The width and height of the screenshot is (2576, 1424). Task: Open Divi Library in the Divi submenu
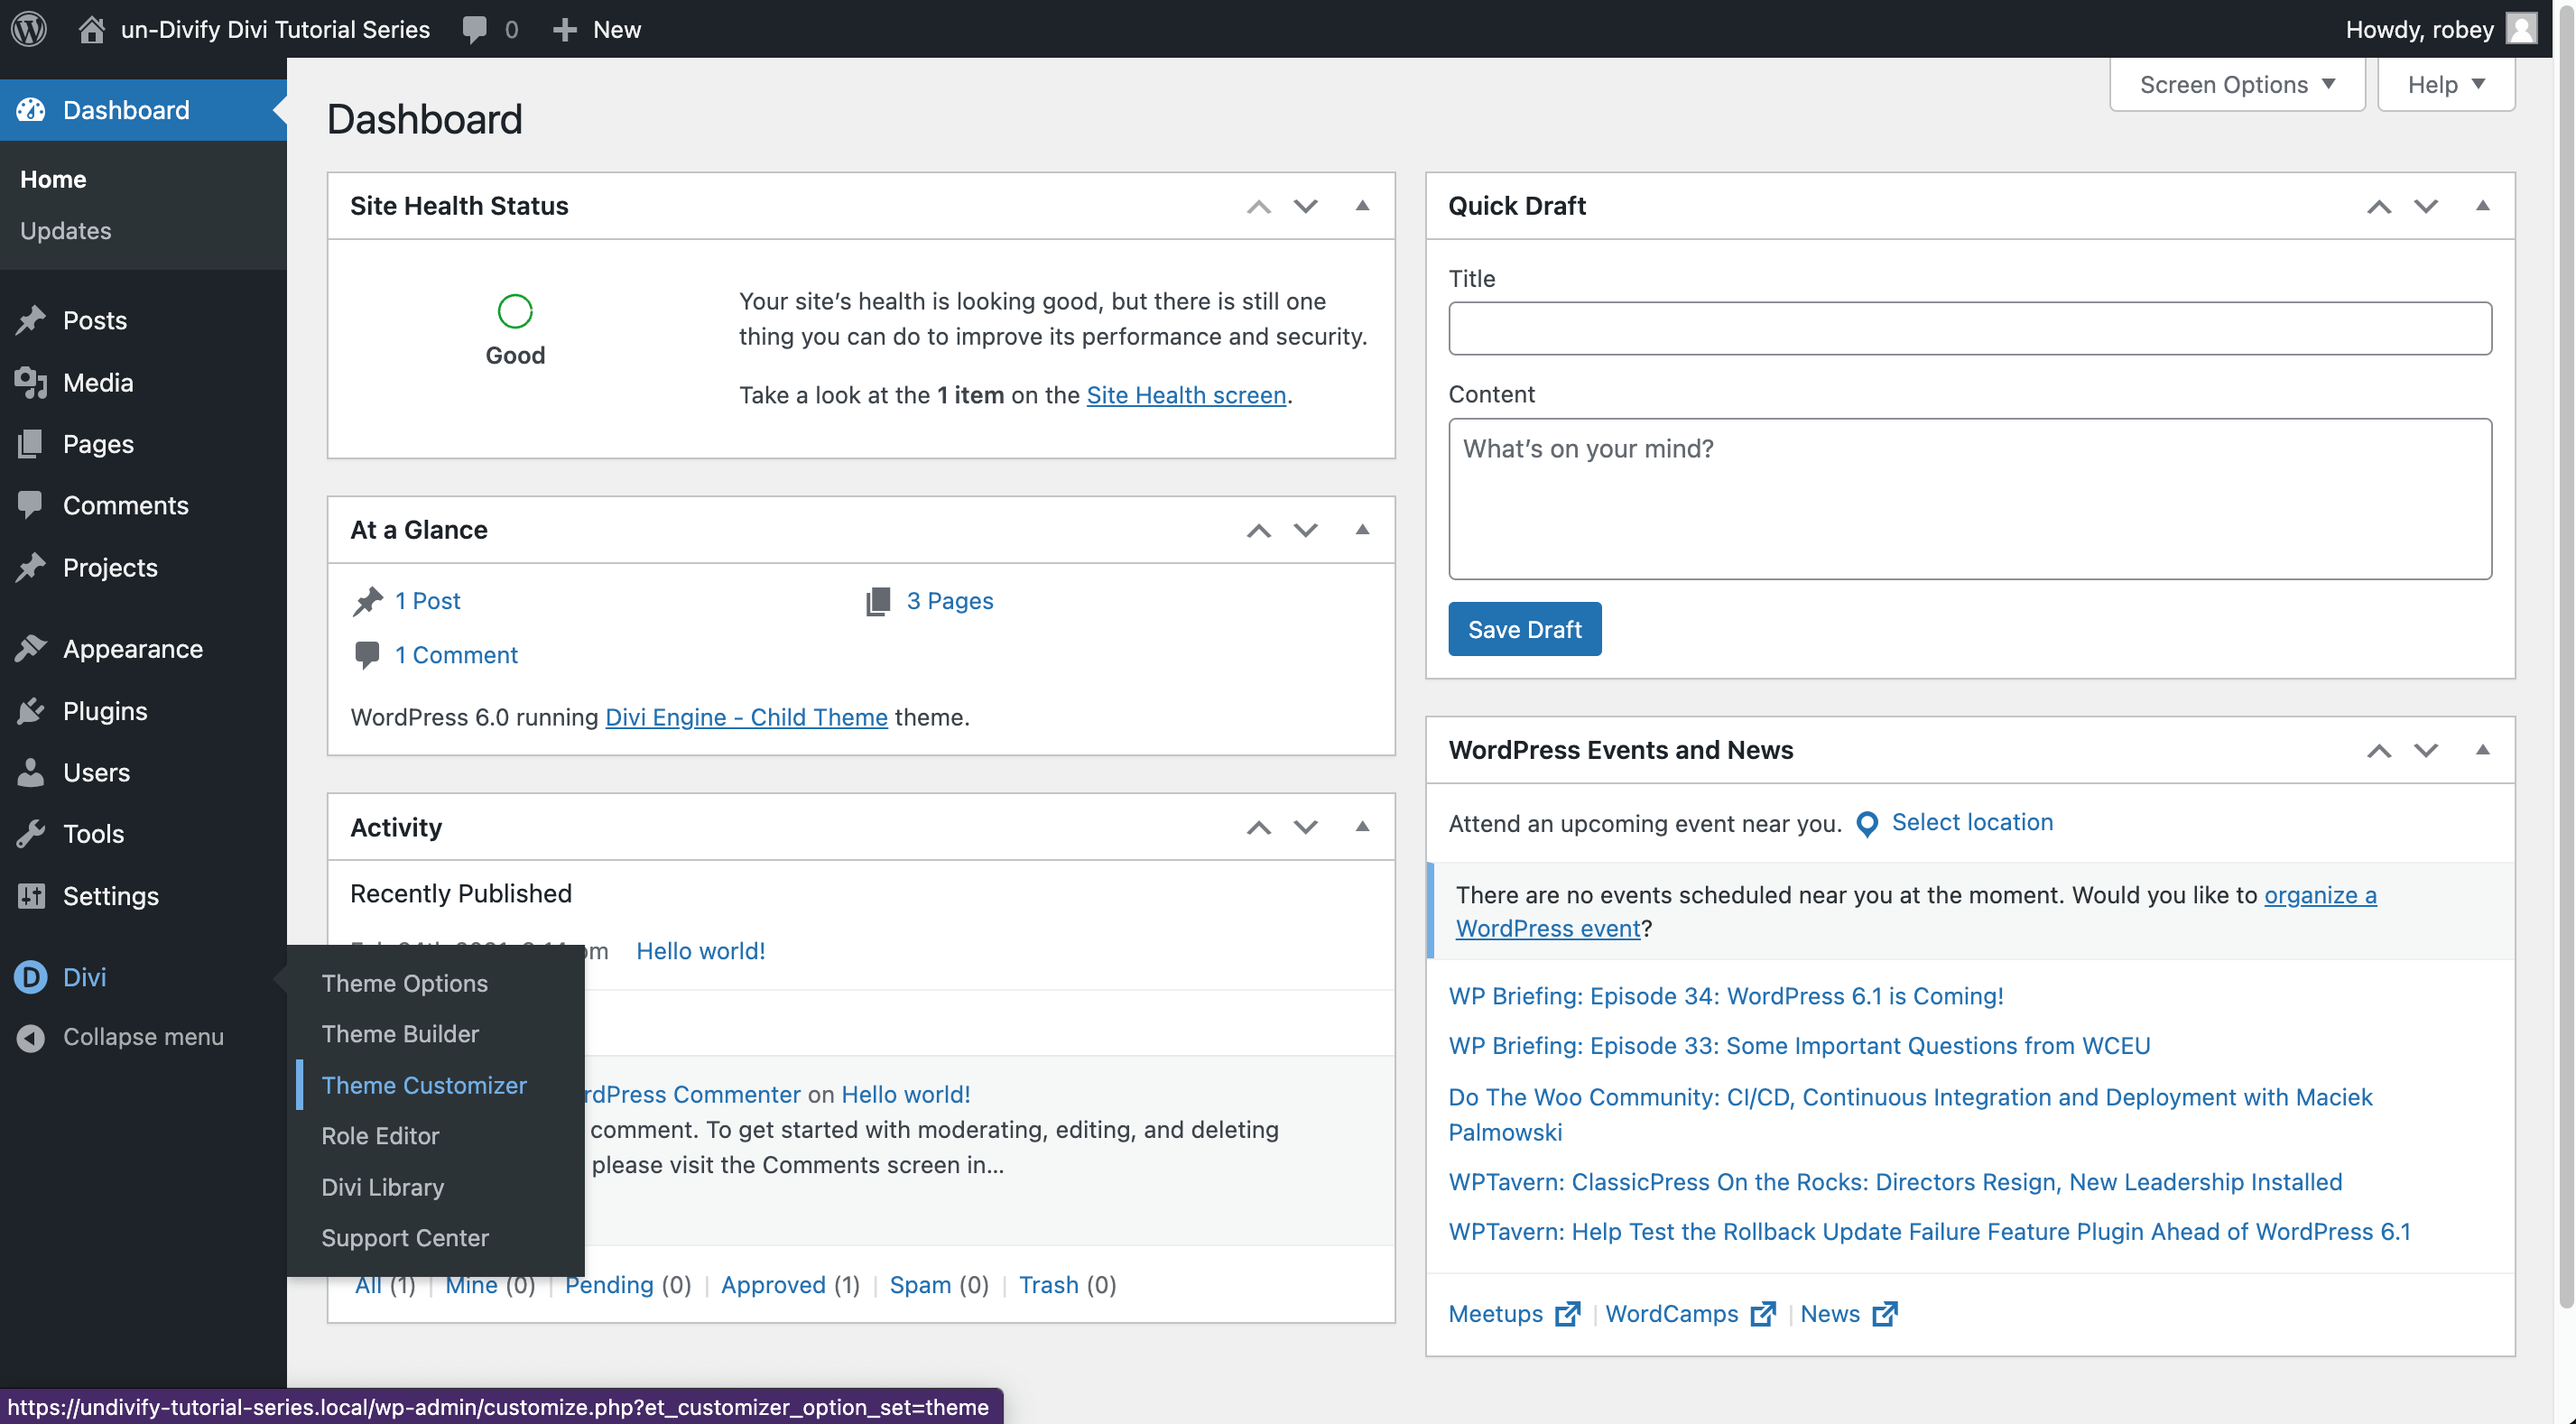[x=383, y=1187]
